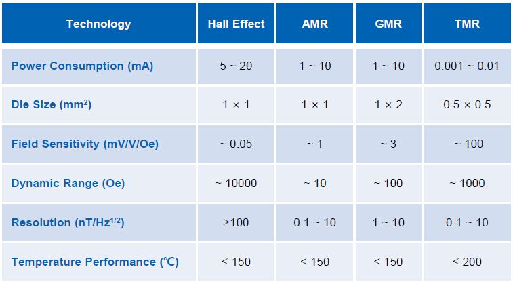Image resolution: width=513 pixels, height=284 pixels.
Task: Select the GMR column header
Action: point(388,24)
